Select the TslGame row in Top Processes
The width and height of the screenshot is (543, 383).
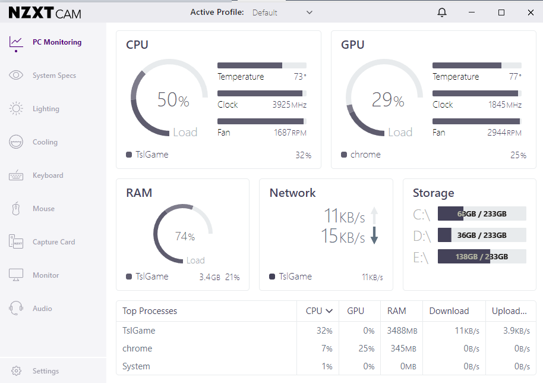326,331
